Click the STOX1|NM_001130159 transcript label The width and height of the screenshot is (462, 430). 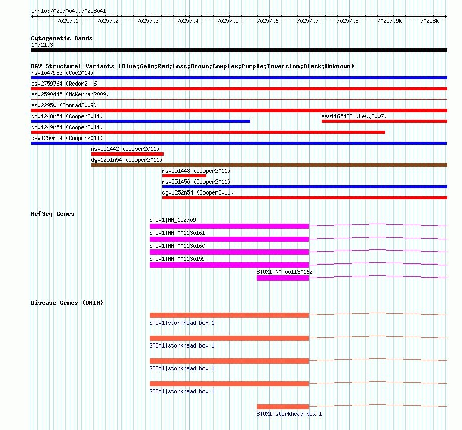click(x=177, y=259)
